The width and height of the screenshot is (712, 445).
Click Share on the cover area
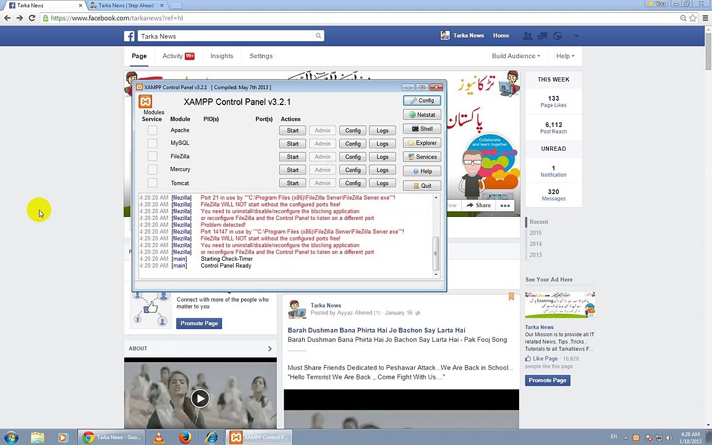click(x=478, y=205)
